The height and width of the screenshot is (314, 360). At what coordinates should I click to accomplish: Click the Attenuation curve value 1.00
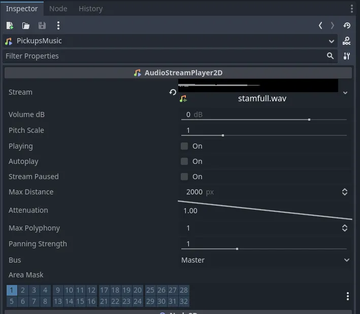[x=190, y=211]
